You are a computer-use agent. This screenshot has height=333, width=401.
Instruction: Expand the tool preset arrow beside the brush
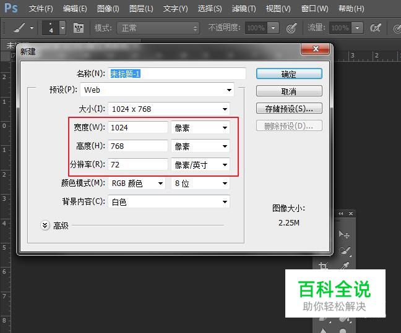[32, 28]
